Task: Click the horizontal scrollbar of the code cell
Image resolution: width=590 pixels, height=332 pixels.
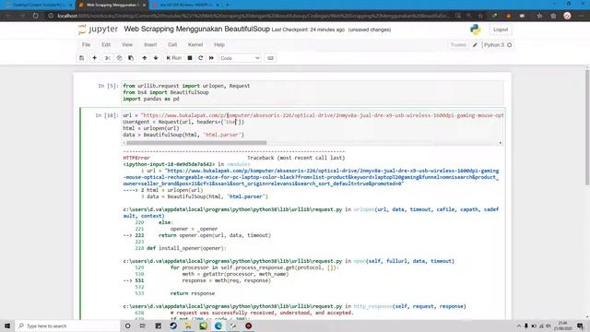Action: (x=196, y=143)
